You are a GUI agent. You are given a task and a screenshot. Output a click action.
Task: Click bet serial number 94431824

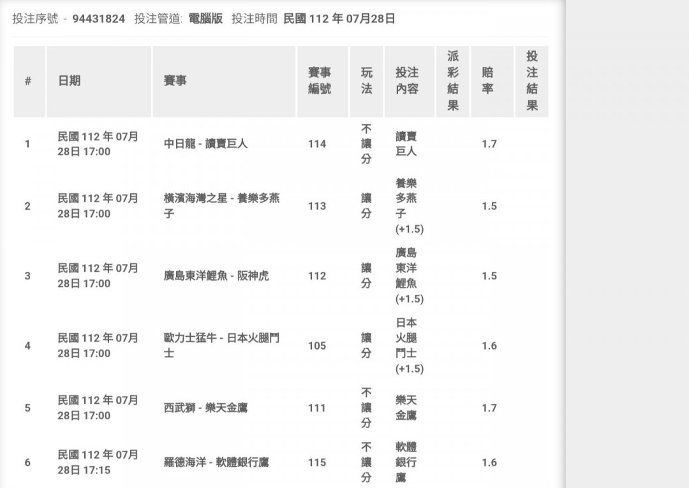(98, 19)
